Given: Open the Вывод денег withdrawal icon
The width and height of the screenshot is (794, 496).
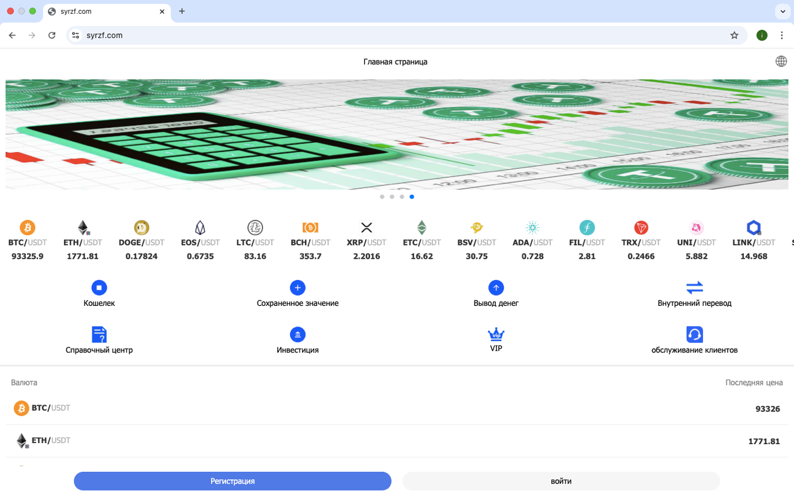Looking at the screenshot, I should pyautogui.click(x=496, y=287).
